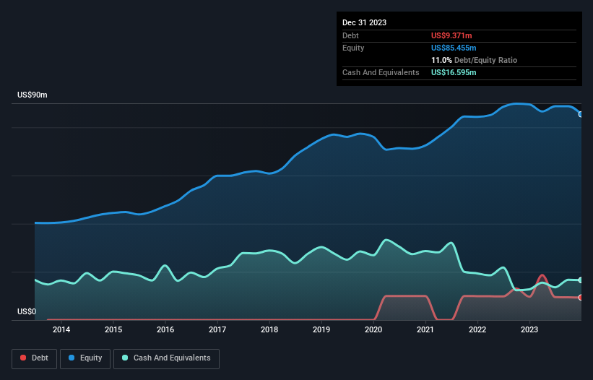Click the Dec 31 2023 tooltip date
593x380 pixels.
(364, 22)
